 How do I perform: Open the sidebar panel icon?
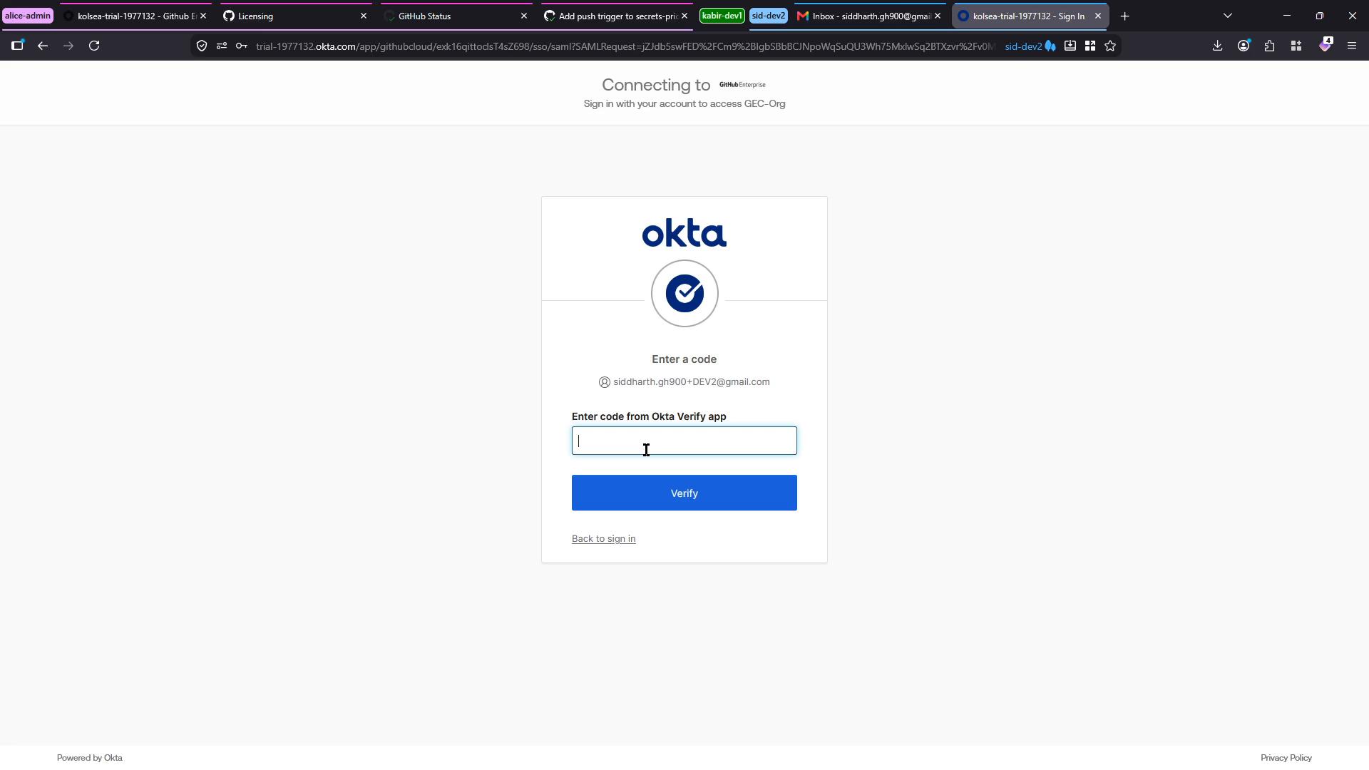[17, 46]
